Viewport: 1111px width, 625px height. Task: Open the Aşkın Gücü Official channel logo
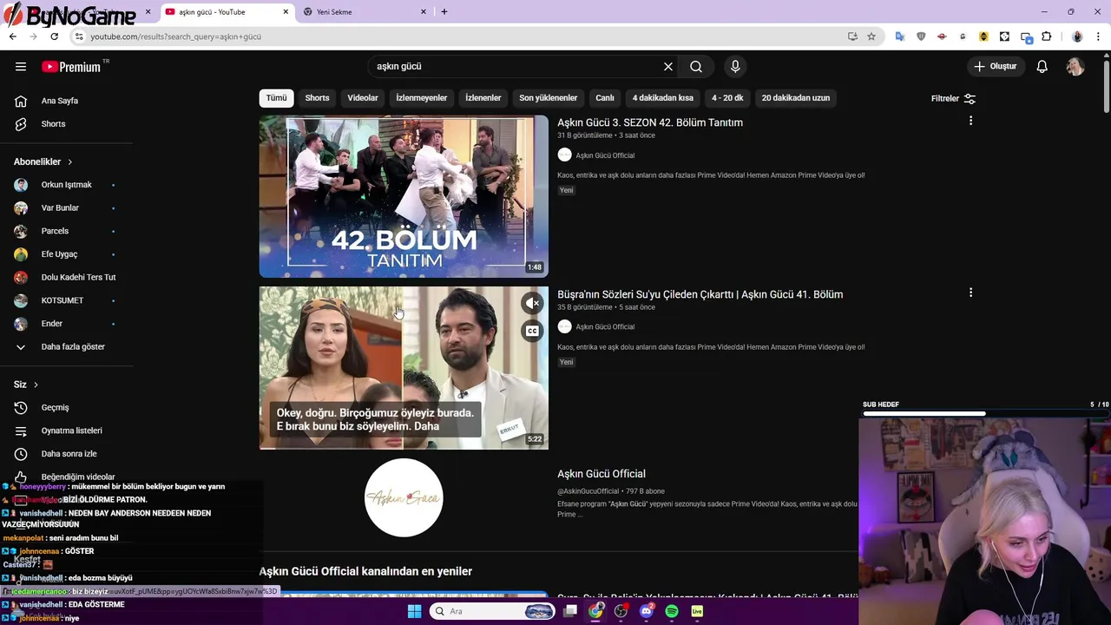pos(404,498)
